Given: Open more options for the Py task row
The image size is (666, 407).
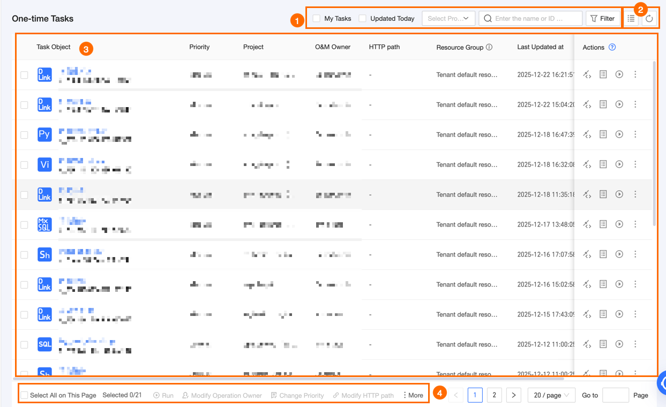Looking at the screenshot, I should pyautogui.click(x=635, y=134).
